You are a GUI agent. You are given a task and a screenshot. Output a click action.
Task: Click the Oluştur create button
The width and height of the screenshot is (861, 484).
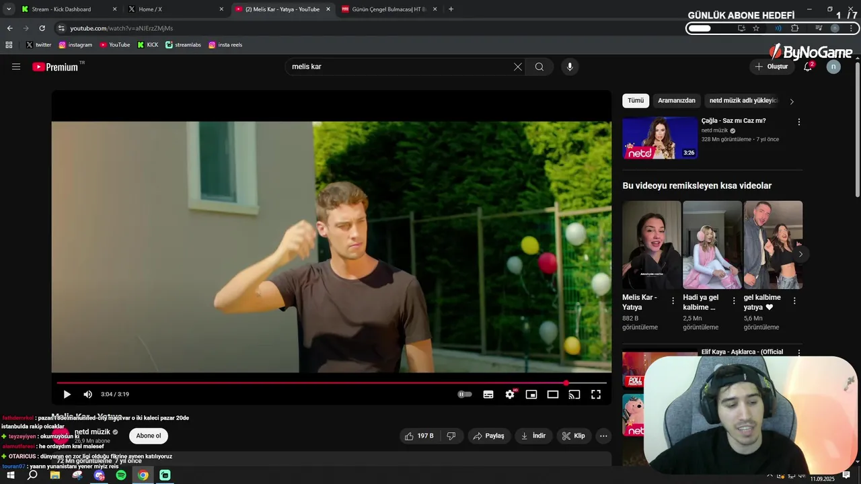click(772, 67)
